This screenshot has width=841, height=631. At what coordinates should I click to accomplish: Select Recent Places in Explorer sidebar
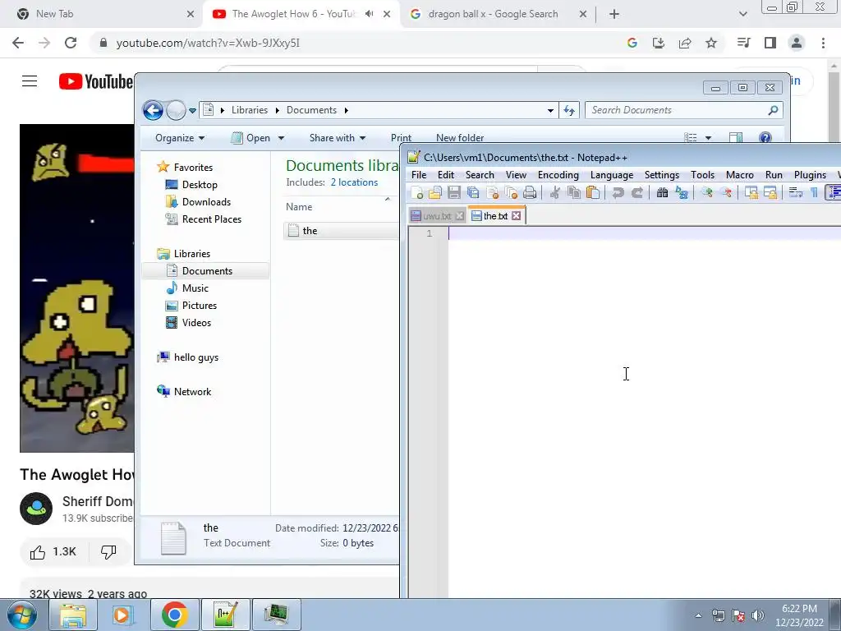(212, 219)
